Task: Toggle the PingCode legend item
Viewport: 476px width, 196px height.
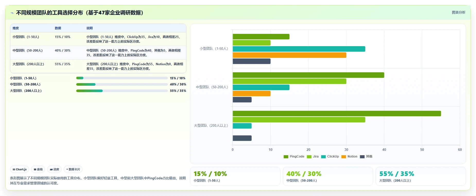Action: click(x=294, y=156)
